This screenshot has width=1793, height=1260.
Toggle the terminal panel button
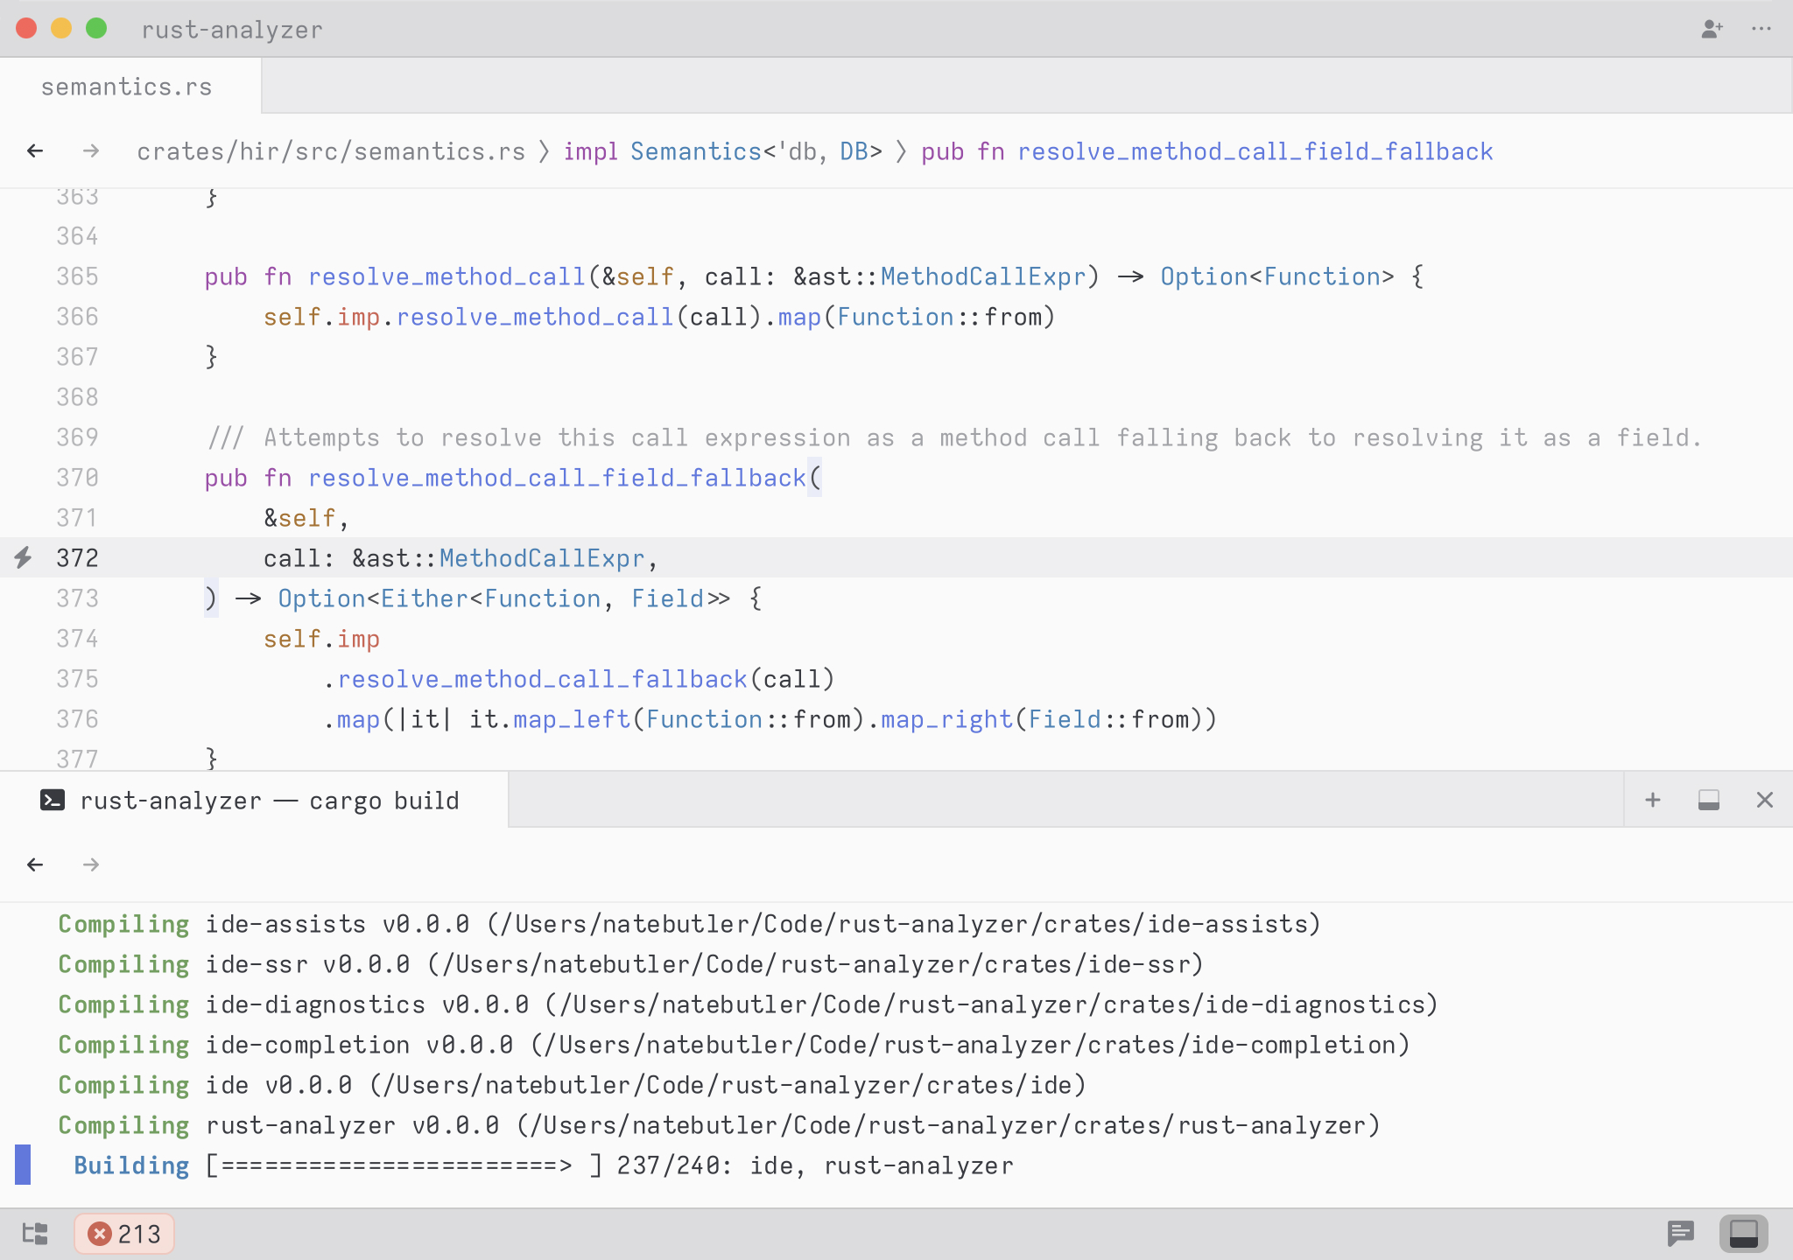click(1743, 1234)
